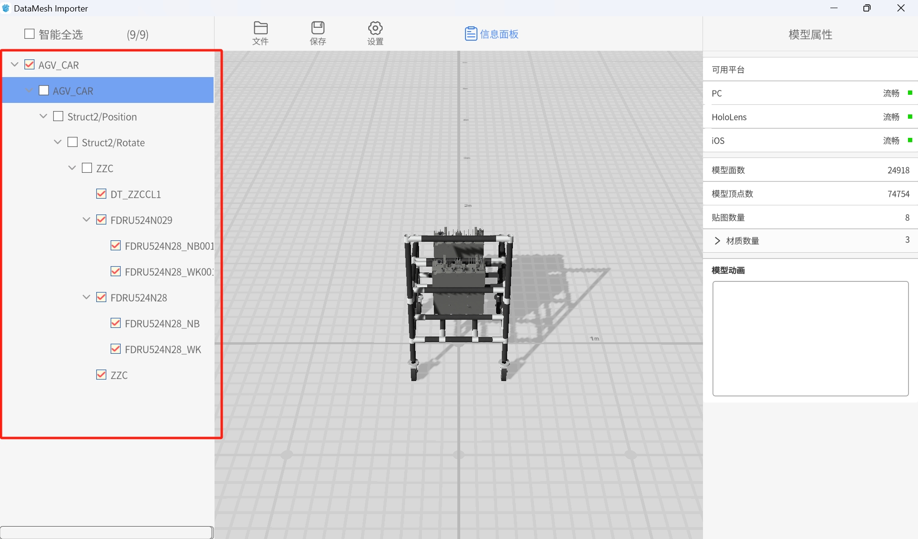
Task: Select the FDRU524N28_WK tree item
Action: coord(163,349)
